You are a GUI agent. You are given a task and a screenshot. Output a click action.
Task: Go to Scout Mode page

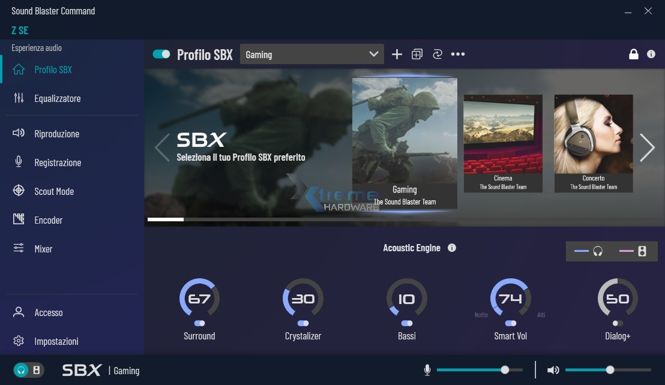(x=54, y=191)
